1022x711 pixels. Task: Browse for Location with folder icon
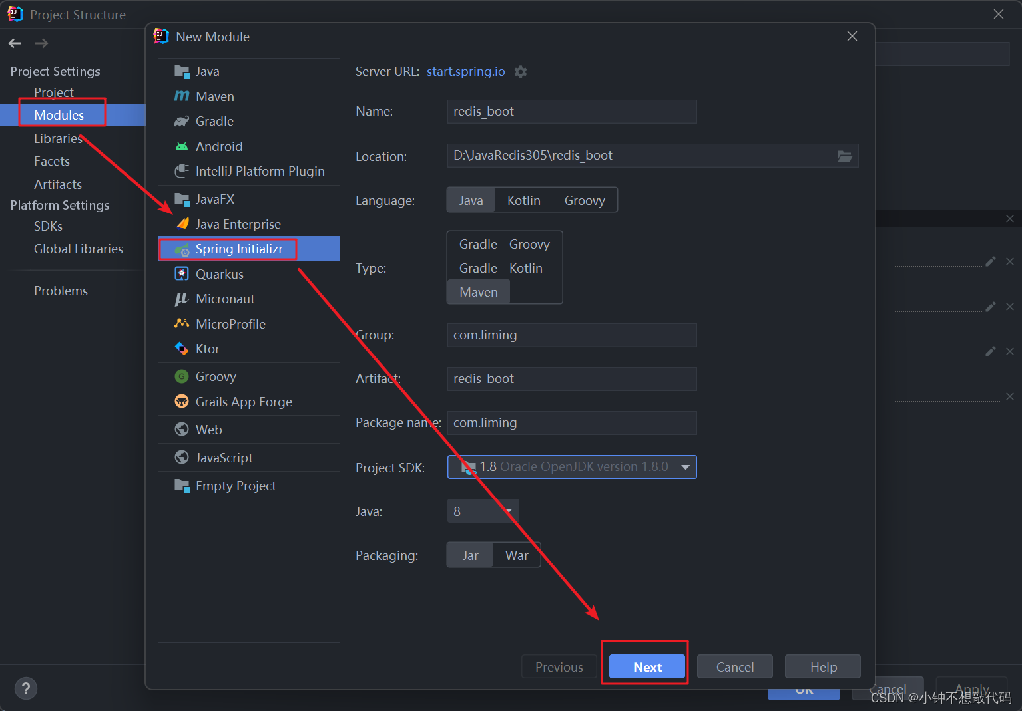pos(845,156)
